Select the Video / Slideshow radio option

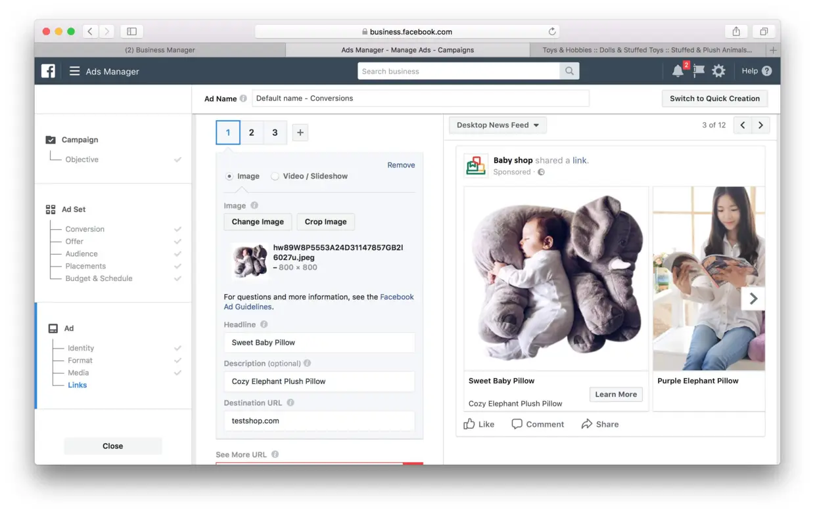(x=275, y=176)
